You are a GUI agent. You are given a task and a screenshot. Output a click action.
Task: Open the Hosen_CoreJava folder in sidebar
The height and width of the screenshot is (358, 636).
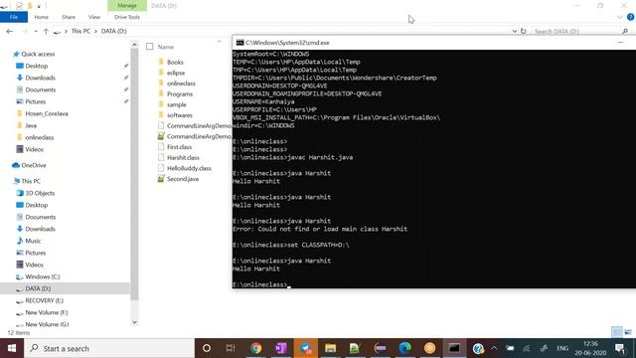(47, 113)
